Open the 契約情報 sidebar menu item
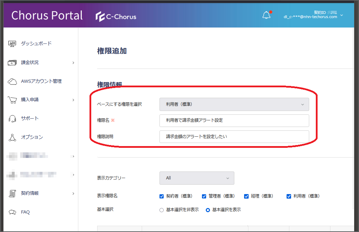 [41, 193]
